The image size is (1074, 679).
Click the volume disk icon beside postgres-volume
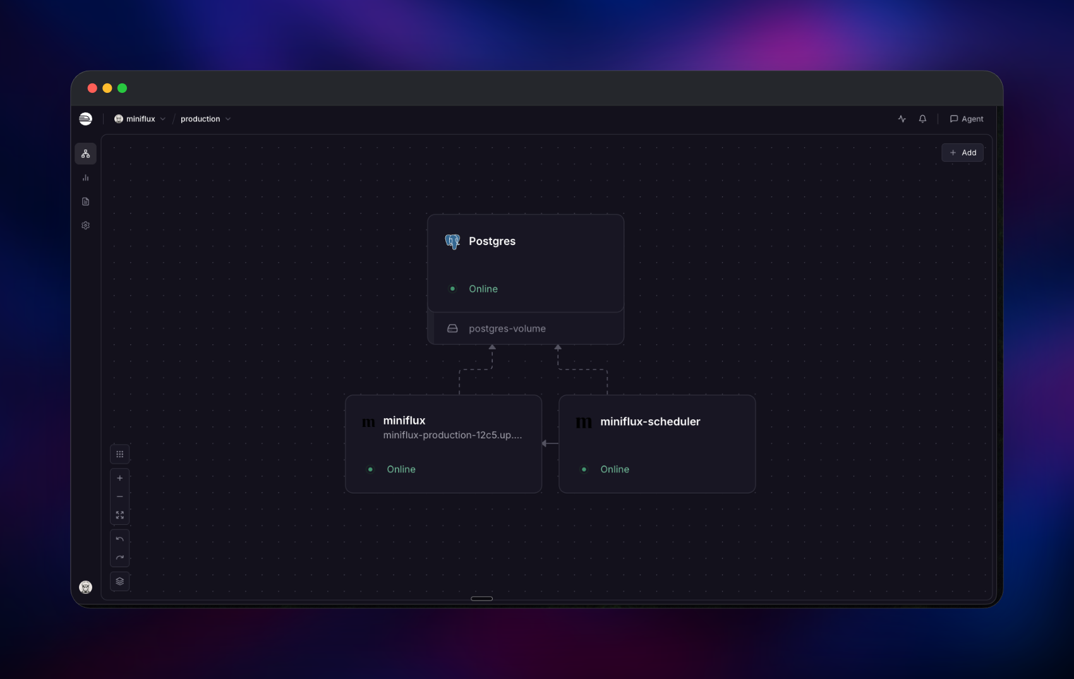452,328
